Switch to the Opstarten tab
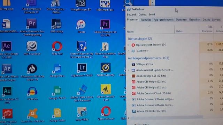This screenshot has height=125, width=223. coord(181,20)
